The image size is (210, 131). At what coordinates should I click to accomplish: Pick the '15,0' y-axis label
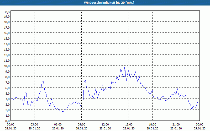coord(7,38)
